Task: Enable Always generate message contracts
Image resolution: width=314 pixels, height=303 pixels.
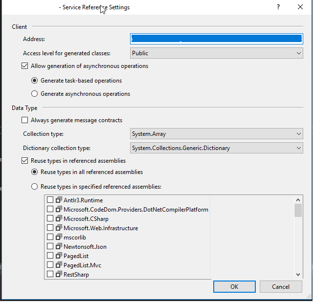Action: (24, 120)
